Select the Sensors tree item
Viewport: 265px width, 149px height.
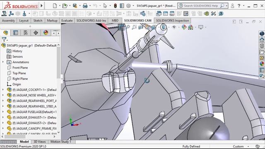tap(17, 57)
